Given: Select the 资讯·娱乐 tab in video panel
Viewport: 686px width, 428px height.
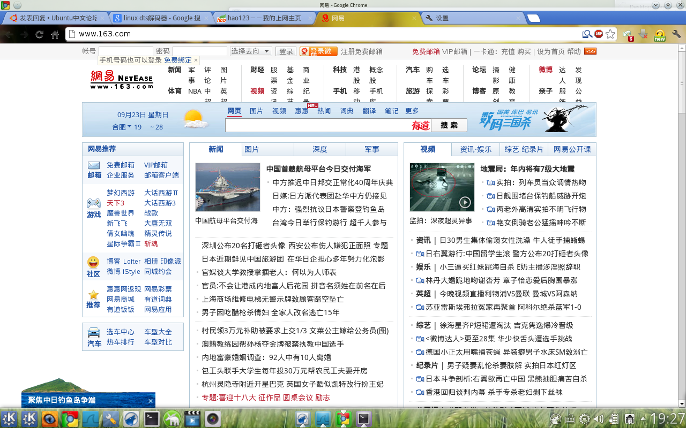Looking at the screenshot, I should (x=476, y=149).
